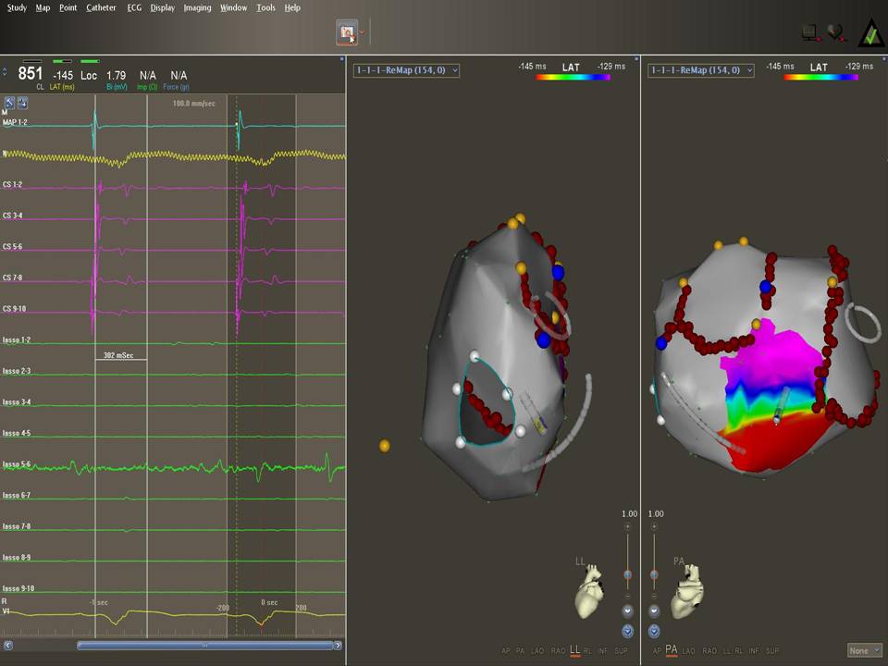Click the zoom-out minus icon in right map

(655, 597)
